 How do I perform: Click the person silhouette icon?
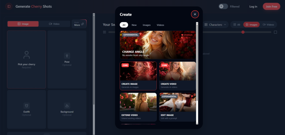(x=26, y=55)
